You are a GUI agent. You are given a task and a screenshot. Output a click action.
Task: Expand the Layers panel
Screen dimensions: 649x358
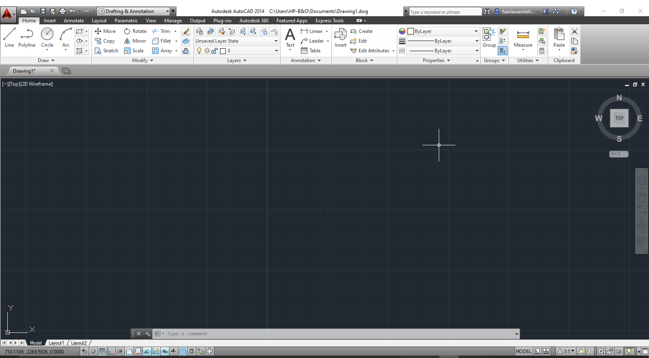tap(237, 60)
